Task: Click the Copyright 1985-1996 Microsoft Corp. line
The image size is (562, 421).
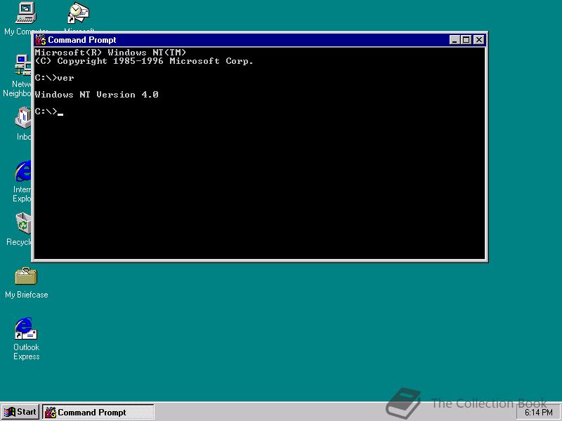Action: [x=144, y=61]
